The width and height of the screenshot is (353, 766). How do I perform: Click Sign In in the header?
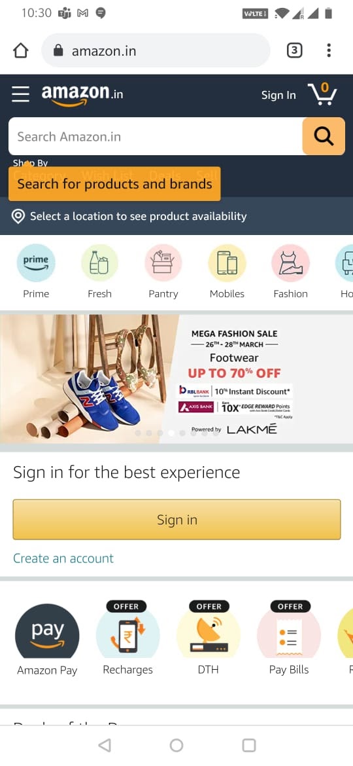coord(278,95)
